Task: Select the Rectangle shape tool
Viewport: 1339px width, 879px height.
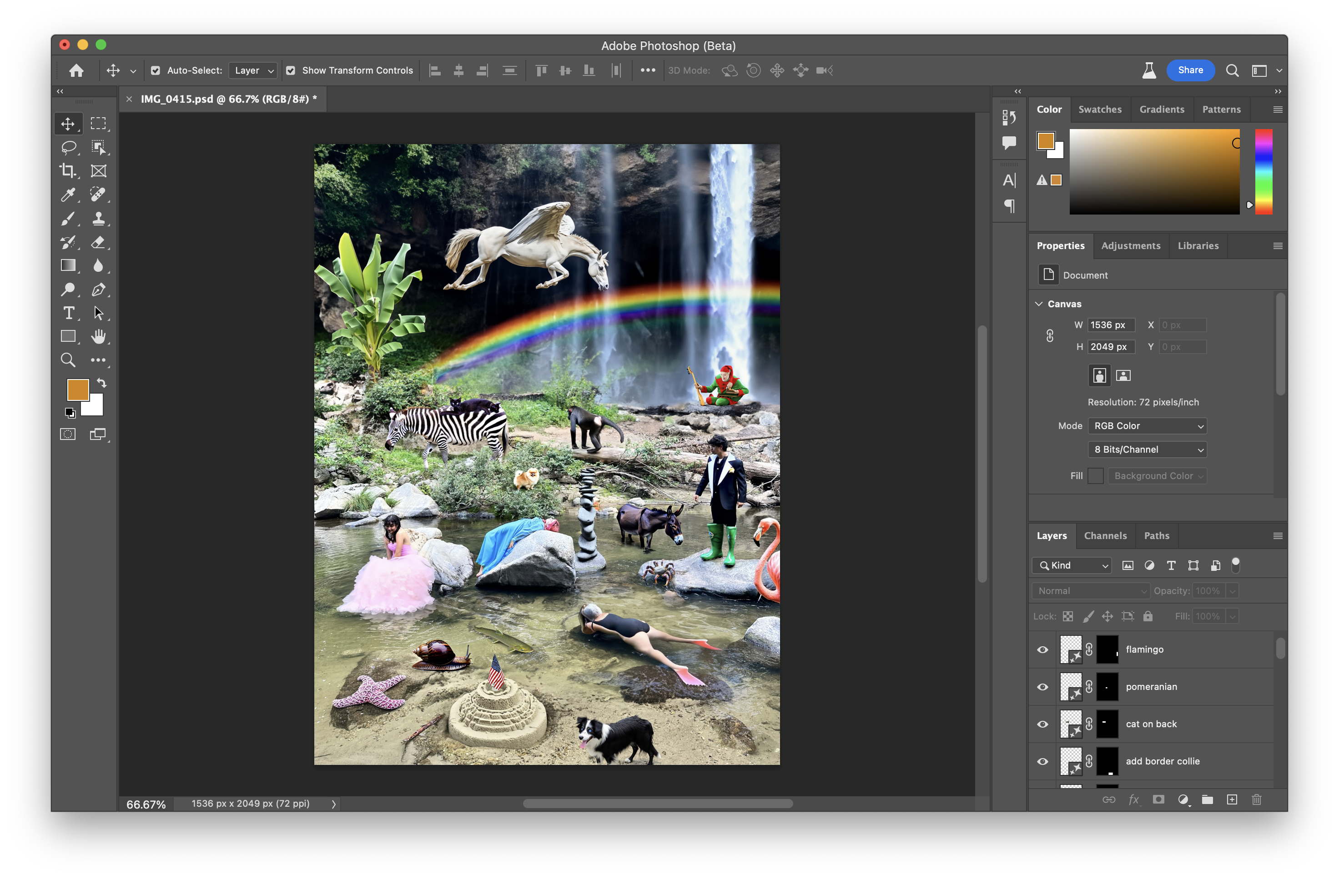Action: pos(68,336)
